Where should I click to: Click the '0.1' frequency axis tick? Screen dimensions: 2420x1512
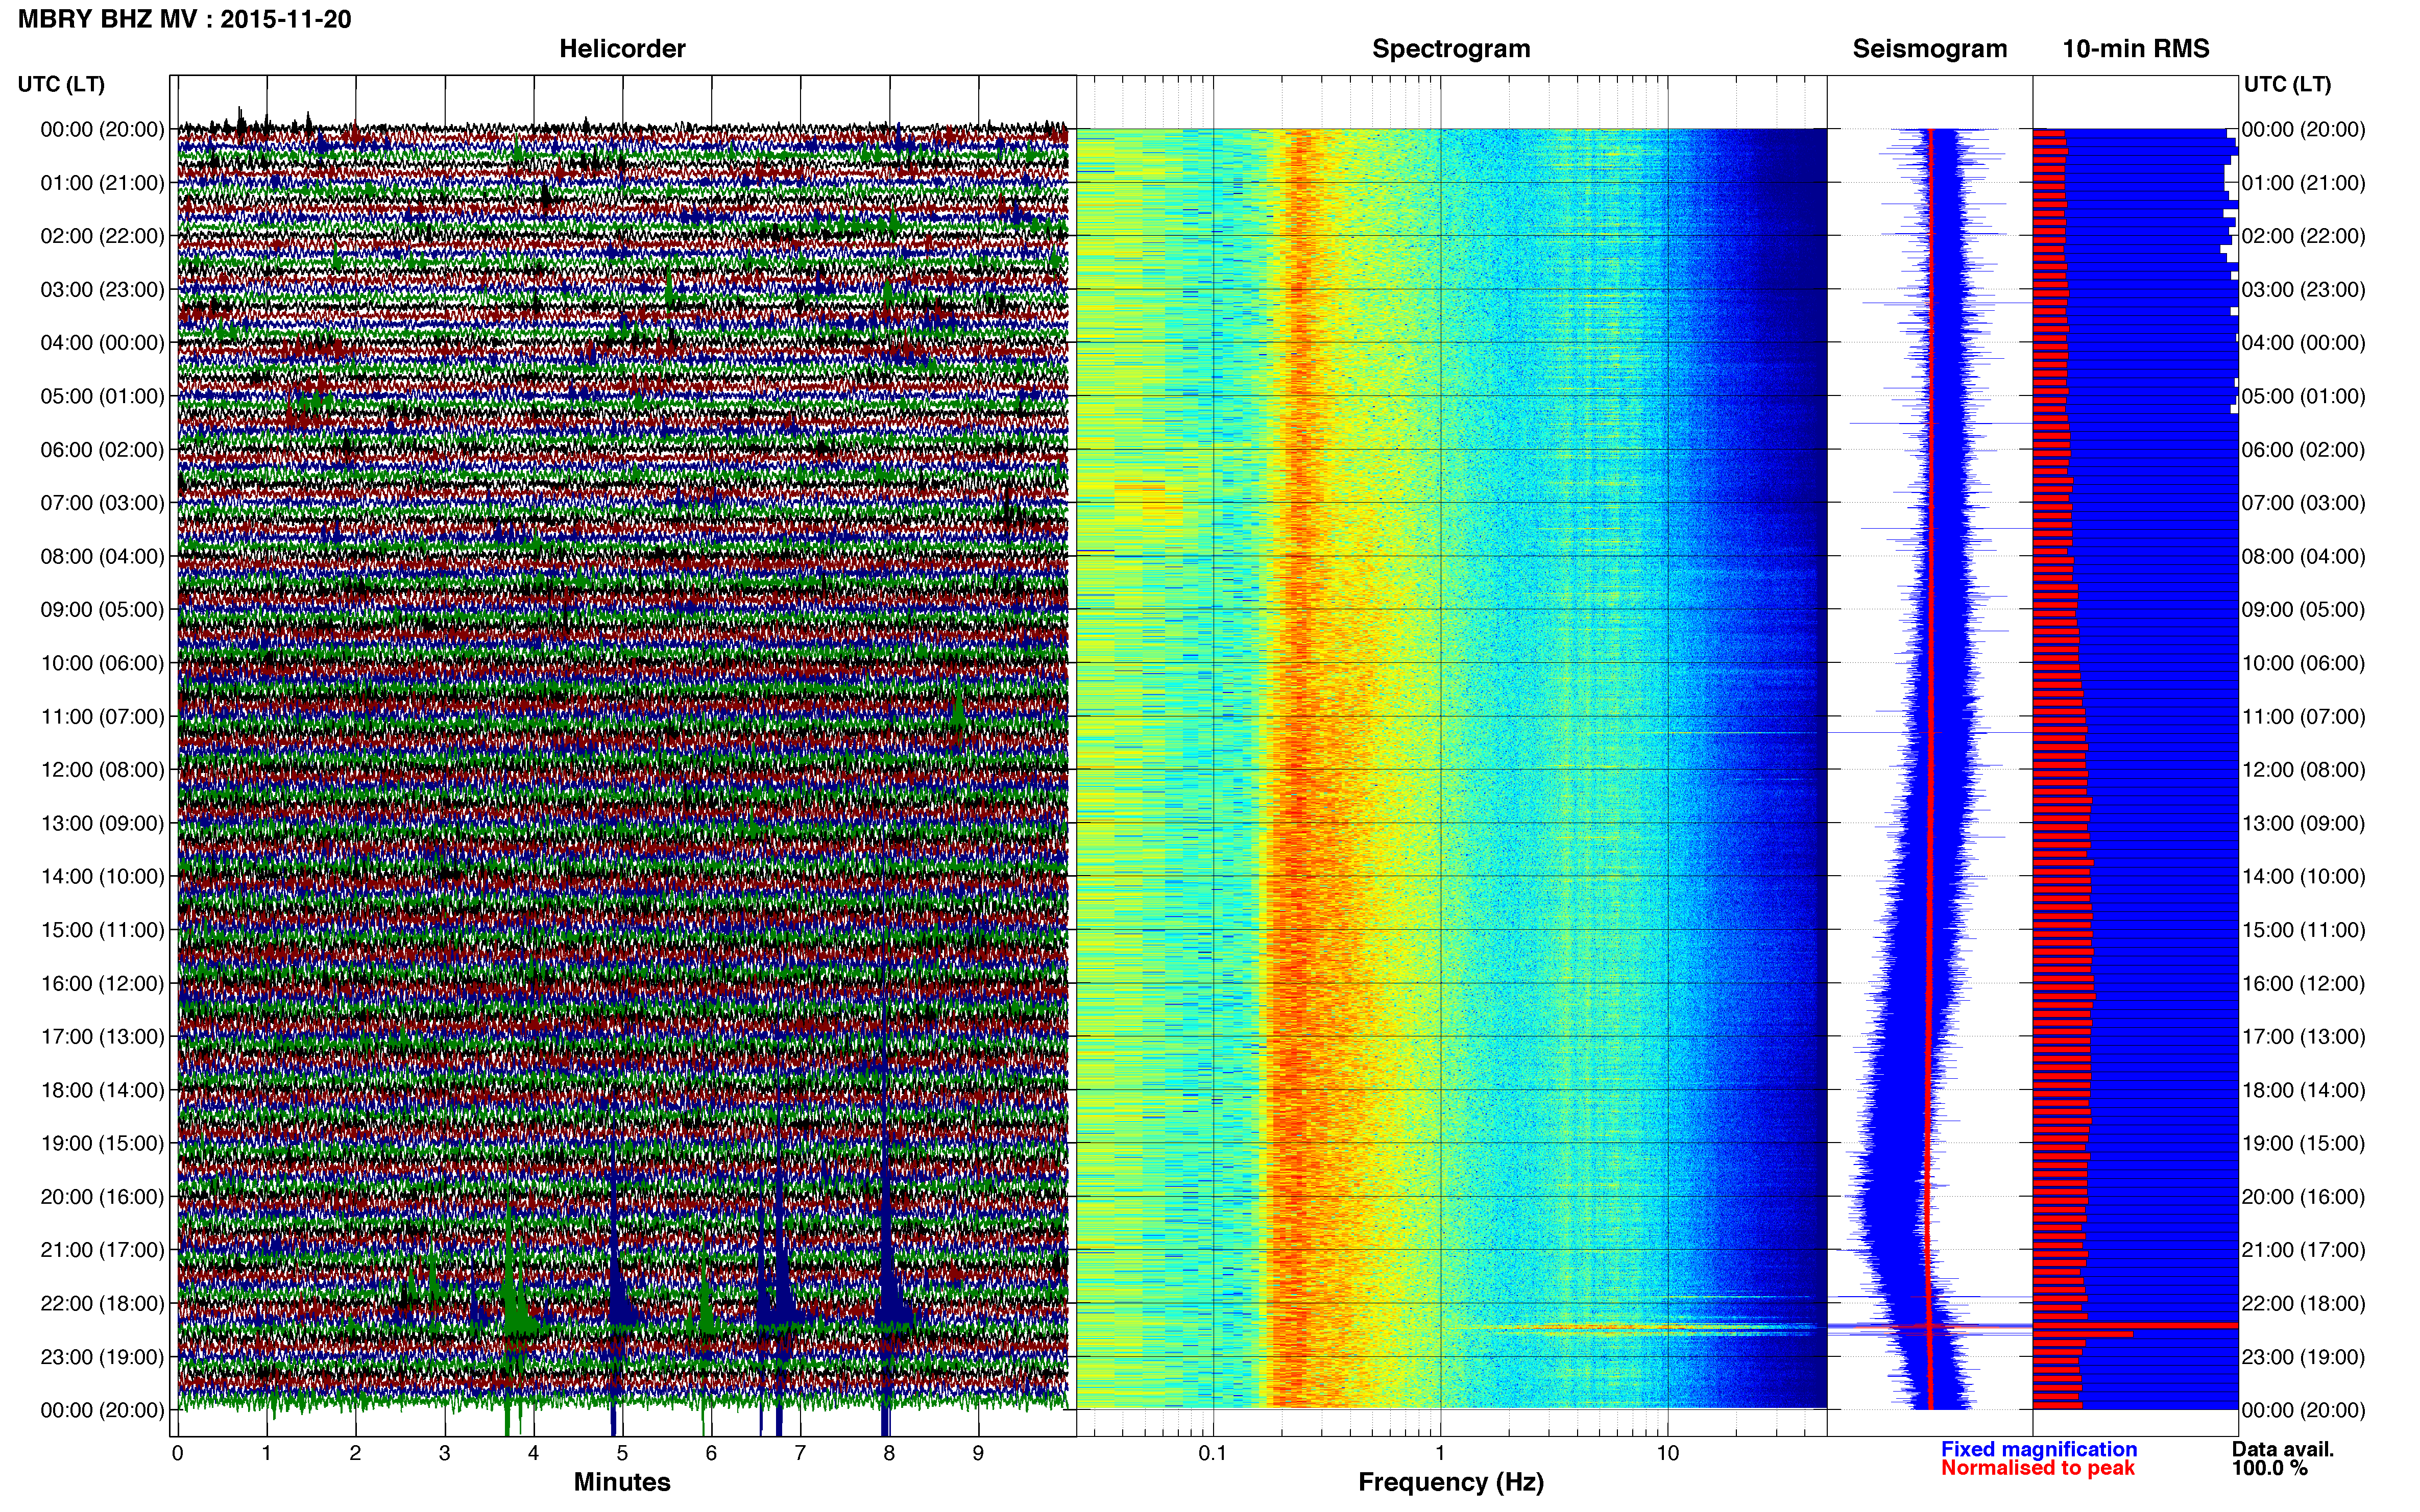pos(1213,1454)
